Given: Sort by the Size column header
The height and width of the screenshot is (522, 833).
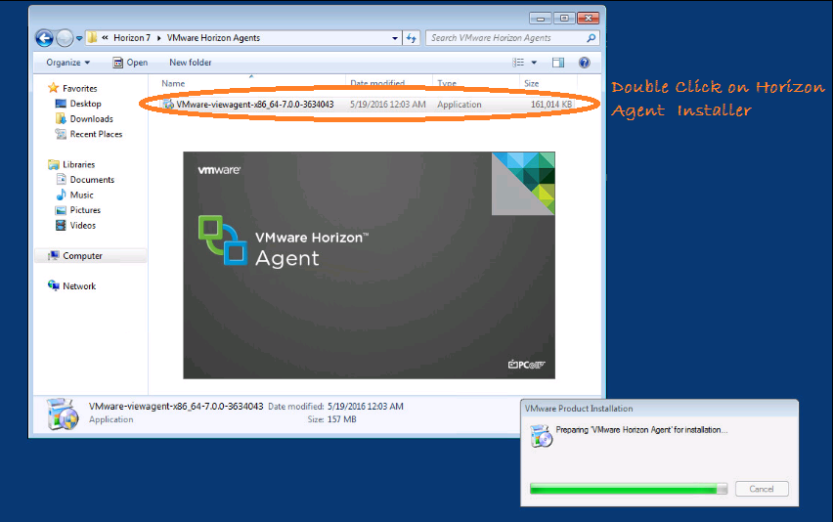Looking at the screenshot, I should coord(531,83).
